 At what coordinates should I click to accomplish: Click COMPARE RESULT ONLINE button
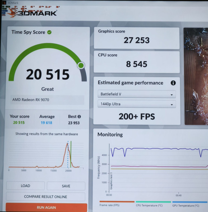point(45,197)
